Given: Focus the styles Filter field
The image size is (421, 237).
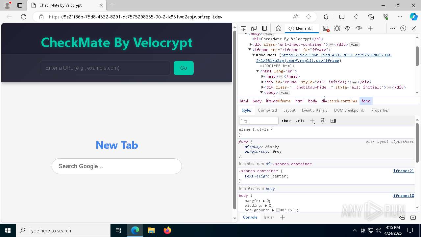Looking at the screenshot, I should click(259, 121).
